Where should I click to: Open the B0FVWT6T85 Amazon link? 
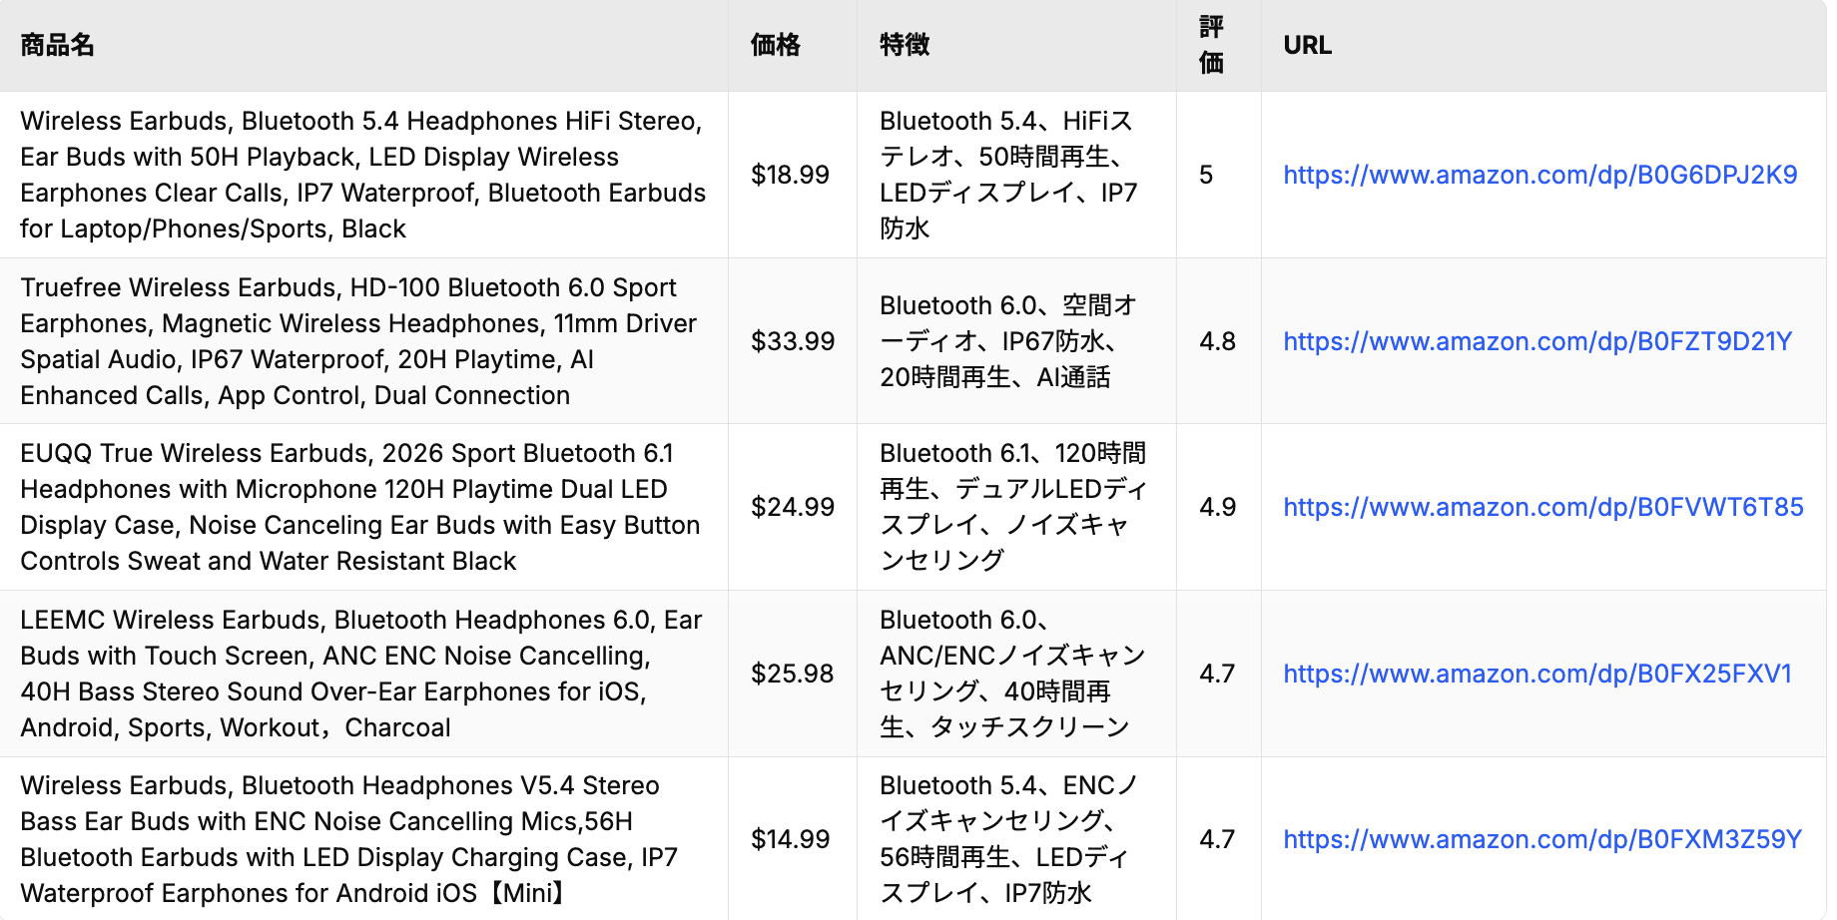coord(1542,508)
